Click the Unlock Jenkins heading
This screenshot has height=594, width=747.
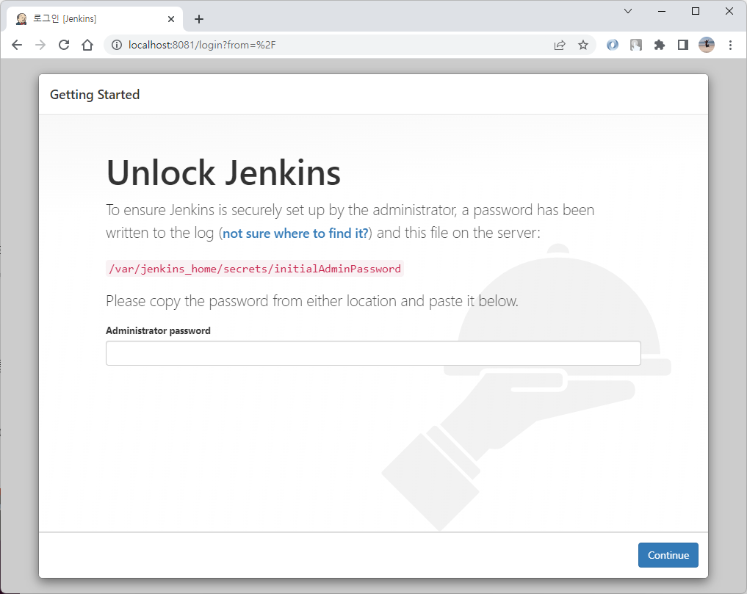(223, 173)
